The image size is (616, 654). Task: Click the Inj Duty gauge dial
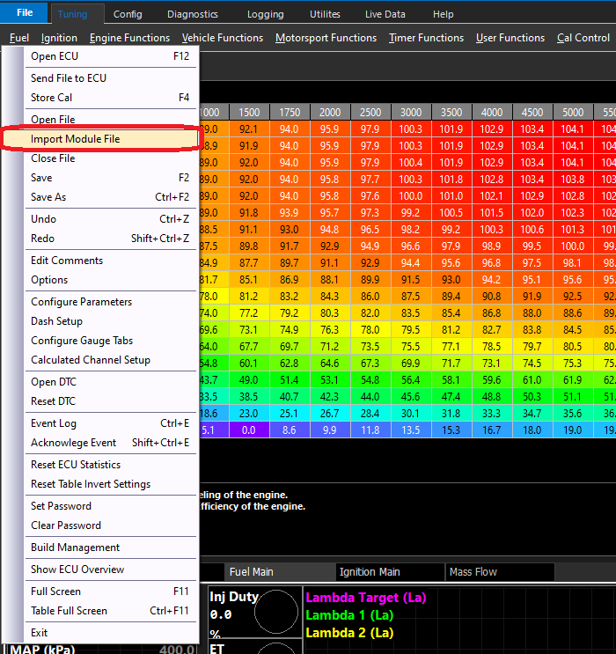(x=276, y=612)
